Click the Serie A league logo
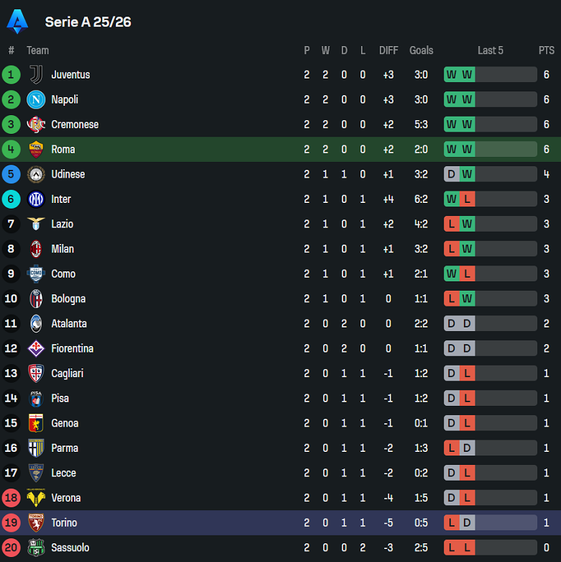This screenshot has height=562, width=561. (17, 22)
